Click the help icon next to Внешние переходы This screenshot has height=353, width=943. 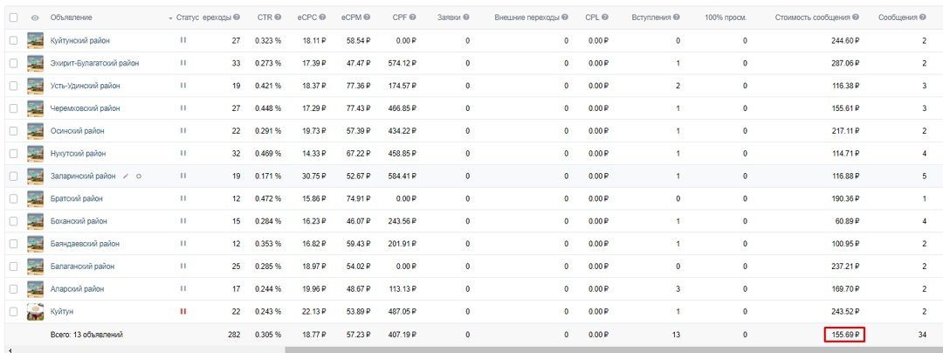pos(565,17)
